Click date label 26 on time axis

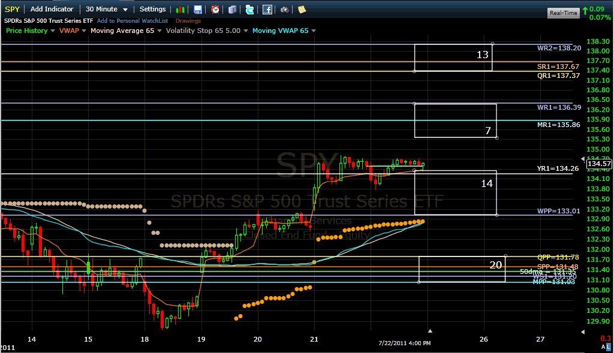[x=484, y=339]
